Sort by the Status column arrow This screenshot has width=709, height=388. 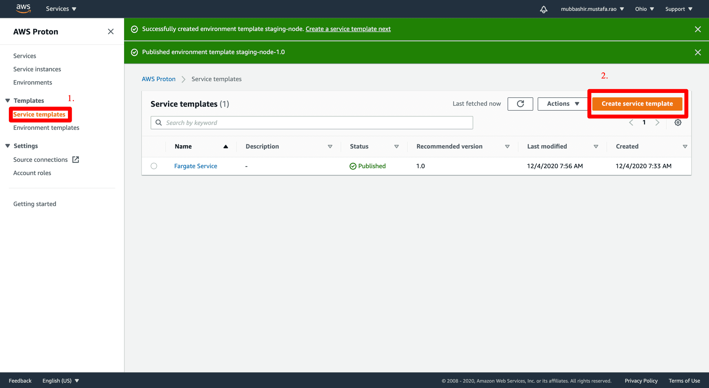coord(397,147)
